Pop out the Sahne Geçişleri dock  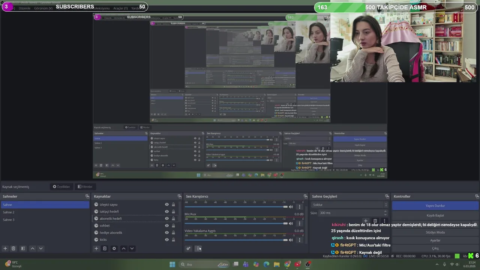pyautogui.click(x=387, y=196)
